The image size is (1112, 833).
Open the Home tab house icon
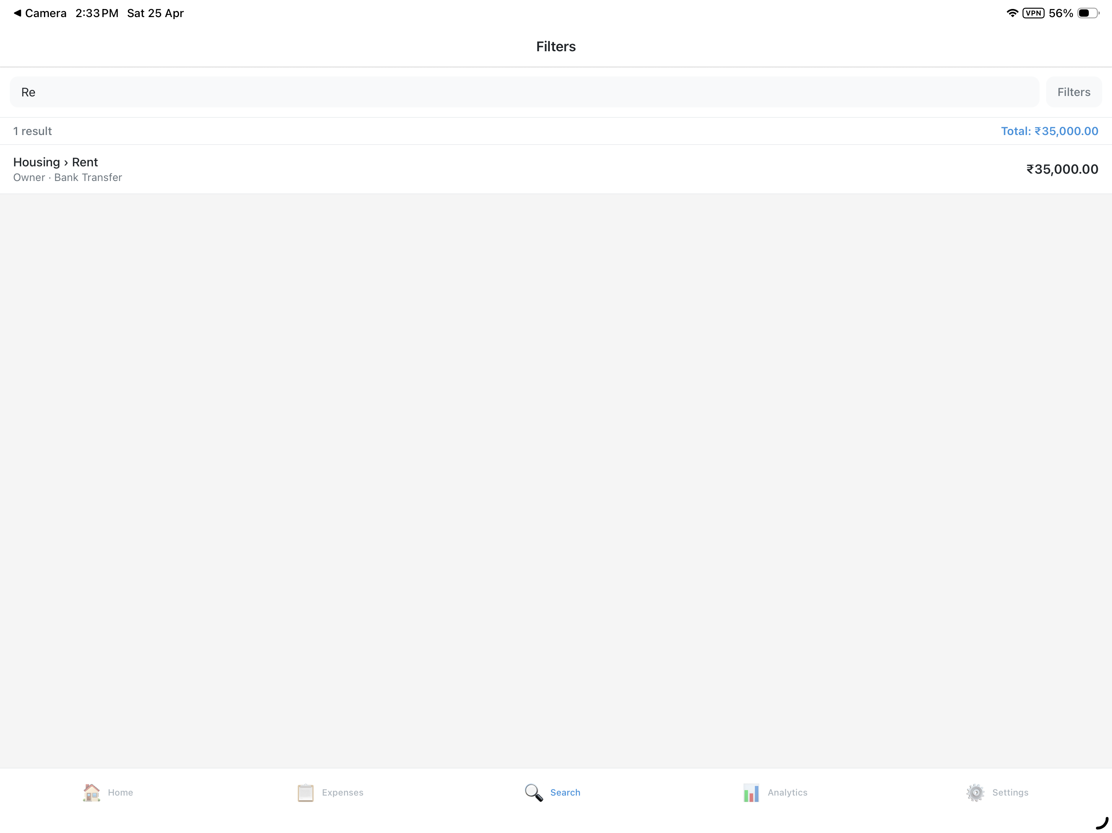pyautogui.click(x=92, y=792)
